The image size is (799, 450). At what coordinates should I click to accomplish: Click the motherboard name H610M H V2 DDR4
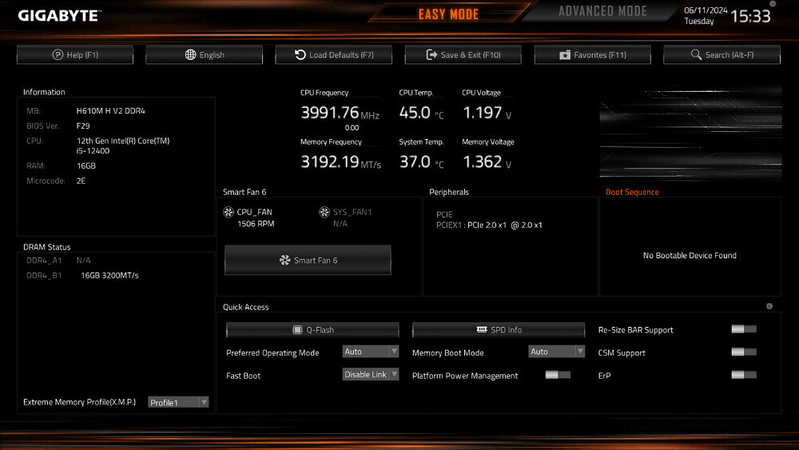point(110,110)
